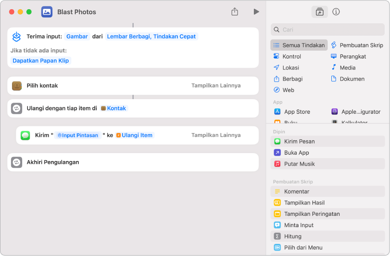The width and height of the screenshot is (390, 256).
Task: Choose the Dokumen category
Action: [348, 79]
